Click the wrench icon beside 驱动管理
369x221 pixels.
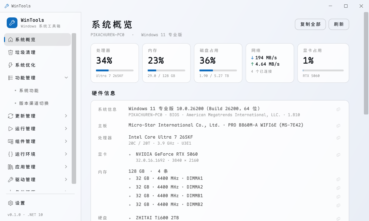[x=11, y=179]
